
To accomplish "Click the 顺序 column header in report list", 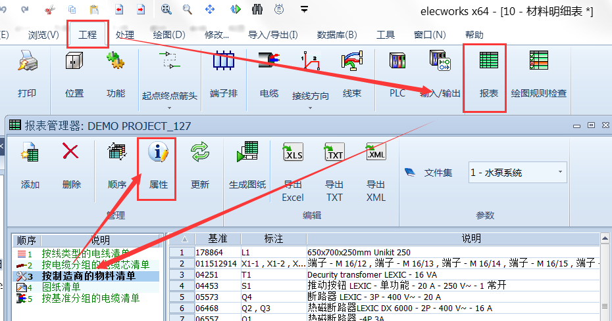I will click(26, 240).
